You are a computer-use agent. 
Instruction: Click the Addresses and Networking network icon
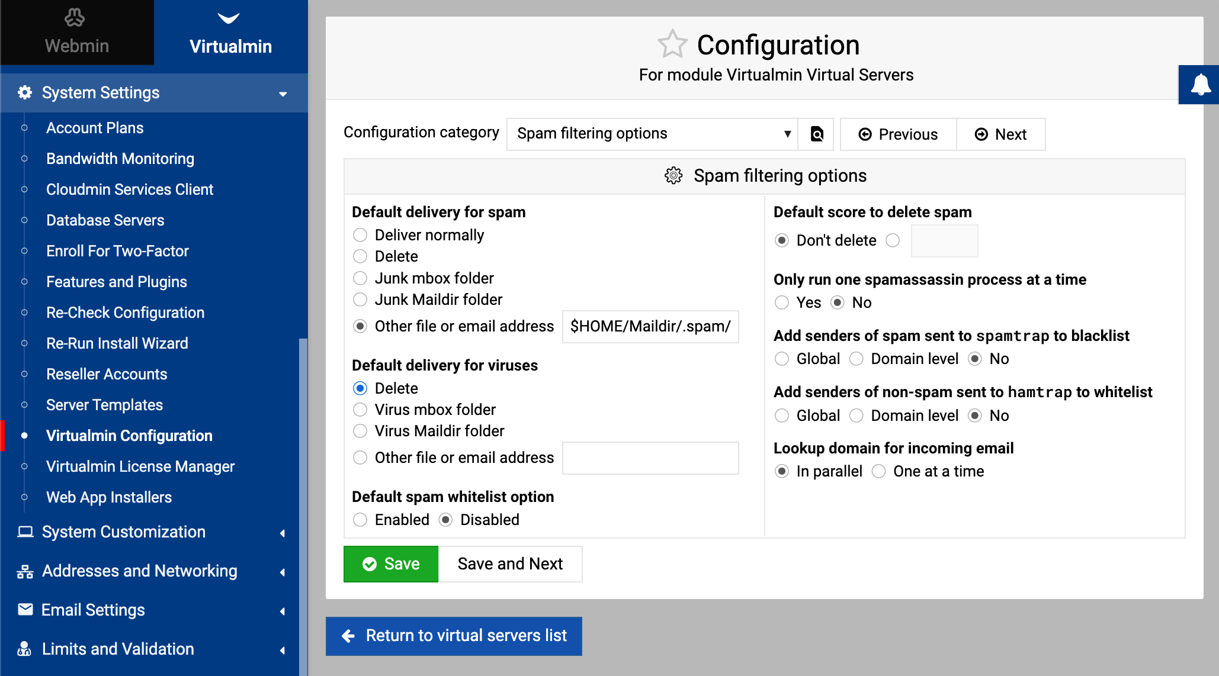[25, 571]
